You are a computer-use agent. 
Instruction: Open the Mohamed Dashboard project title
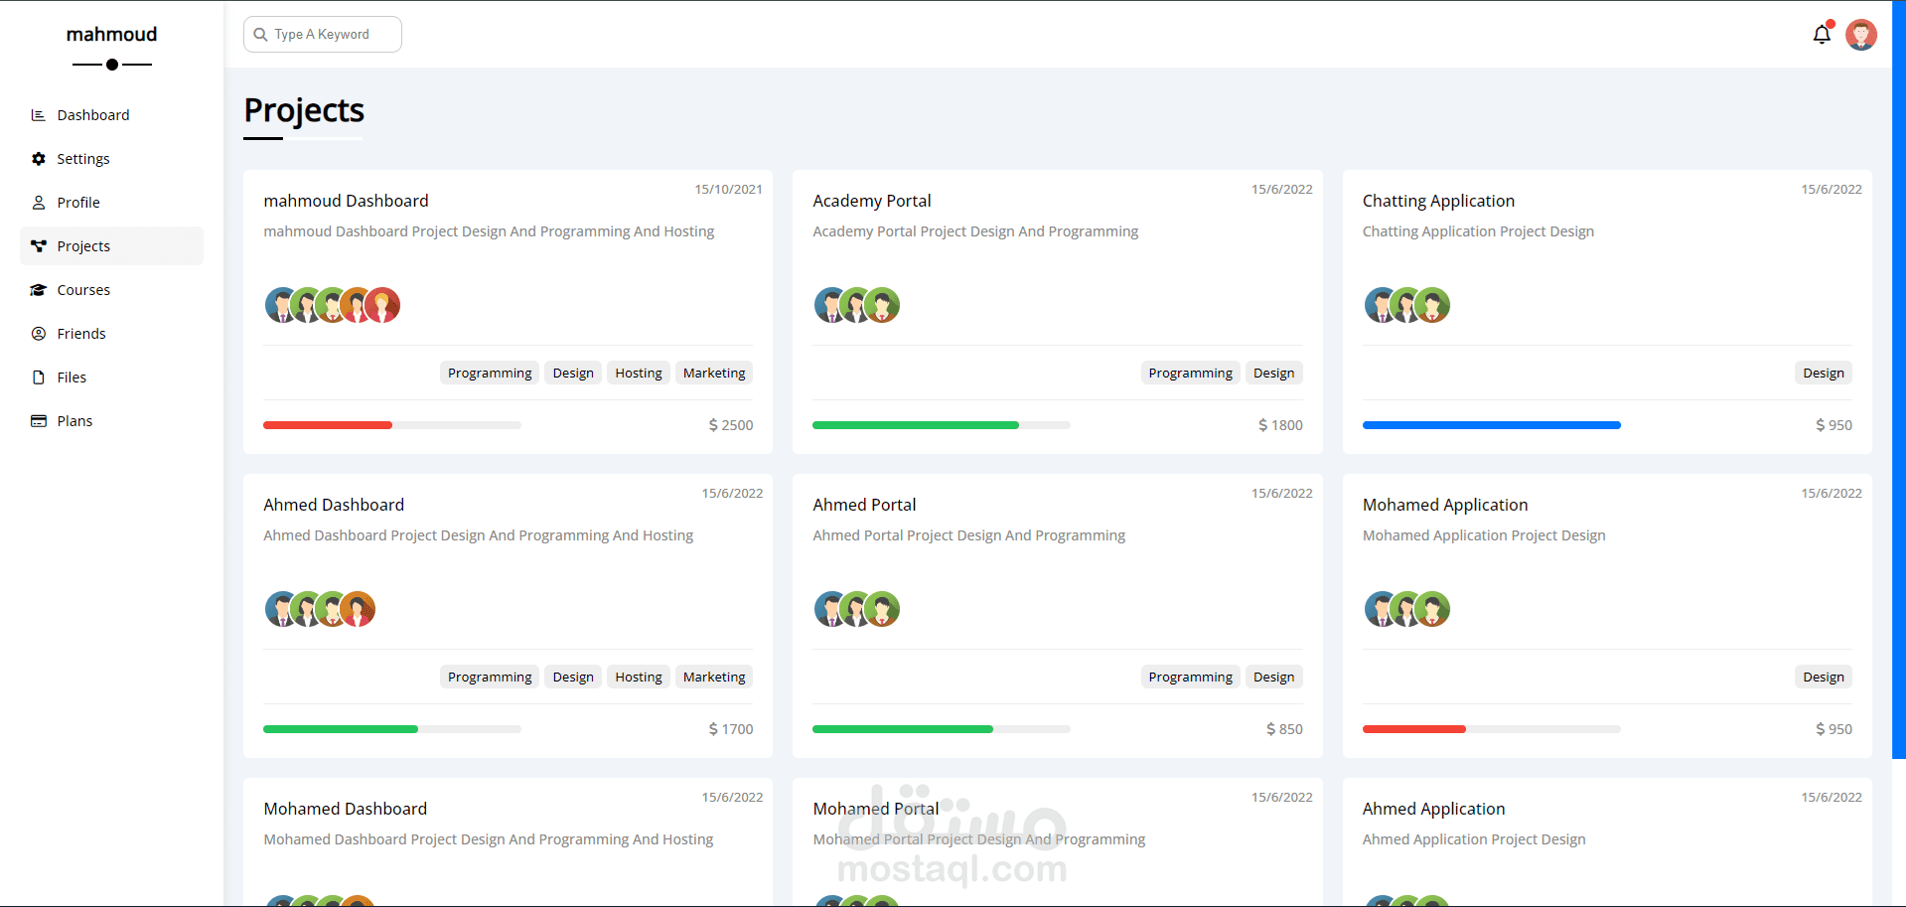(x=346, y=809)
